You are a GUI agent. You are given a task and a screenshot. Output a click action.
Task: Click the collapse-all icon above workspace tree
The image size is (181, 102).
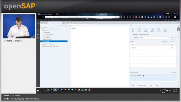coord(59,25)
